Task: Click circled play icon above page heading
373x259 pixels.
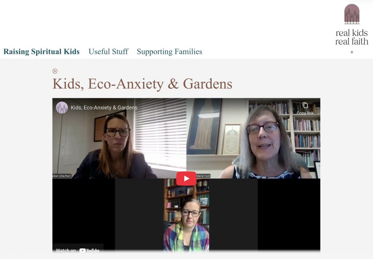Action: (x=55, y=71)
